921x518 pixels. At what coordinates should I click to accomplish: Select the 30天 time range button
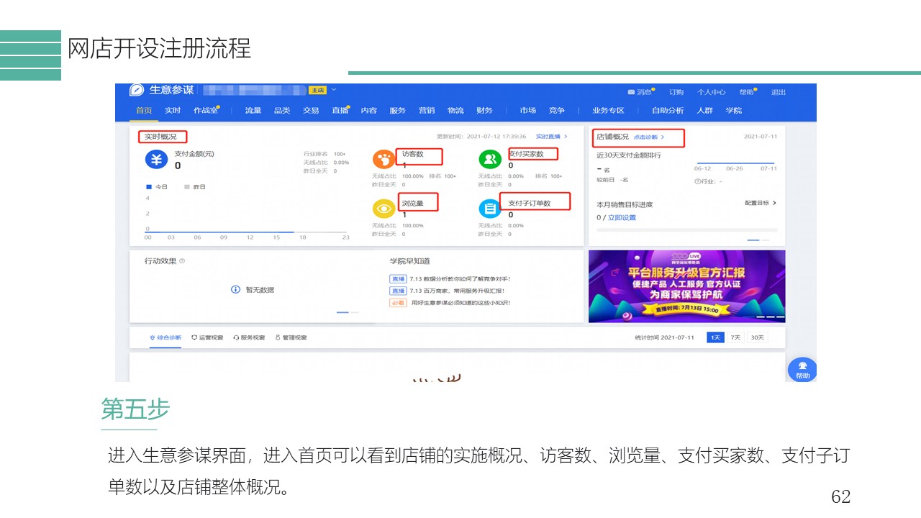[757, 337]
